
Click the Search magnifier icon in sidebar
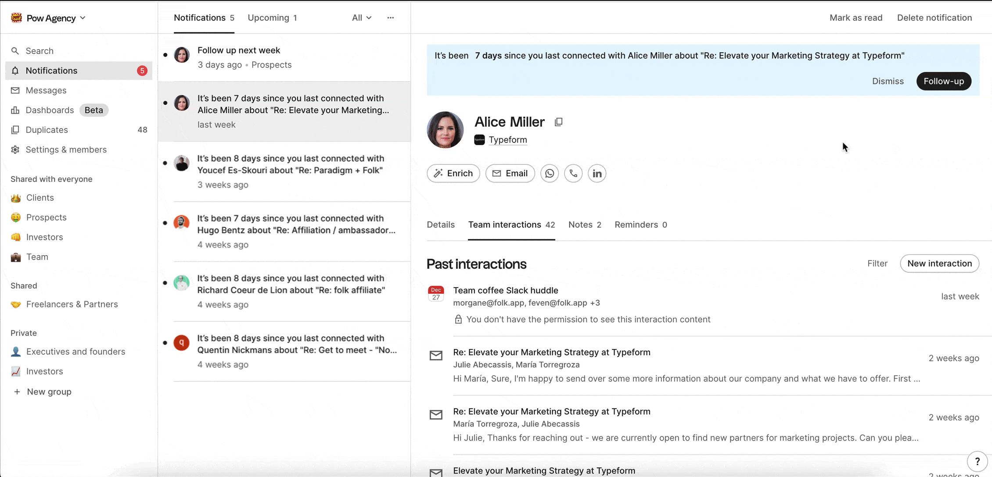point(15,51)
